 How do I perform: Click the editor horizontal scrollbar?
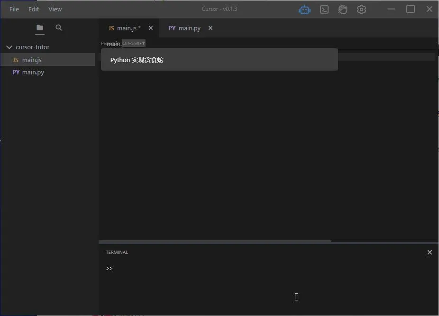point(215,242)
